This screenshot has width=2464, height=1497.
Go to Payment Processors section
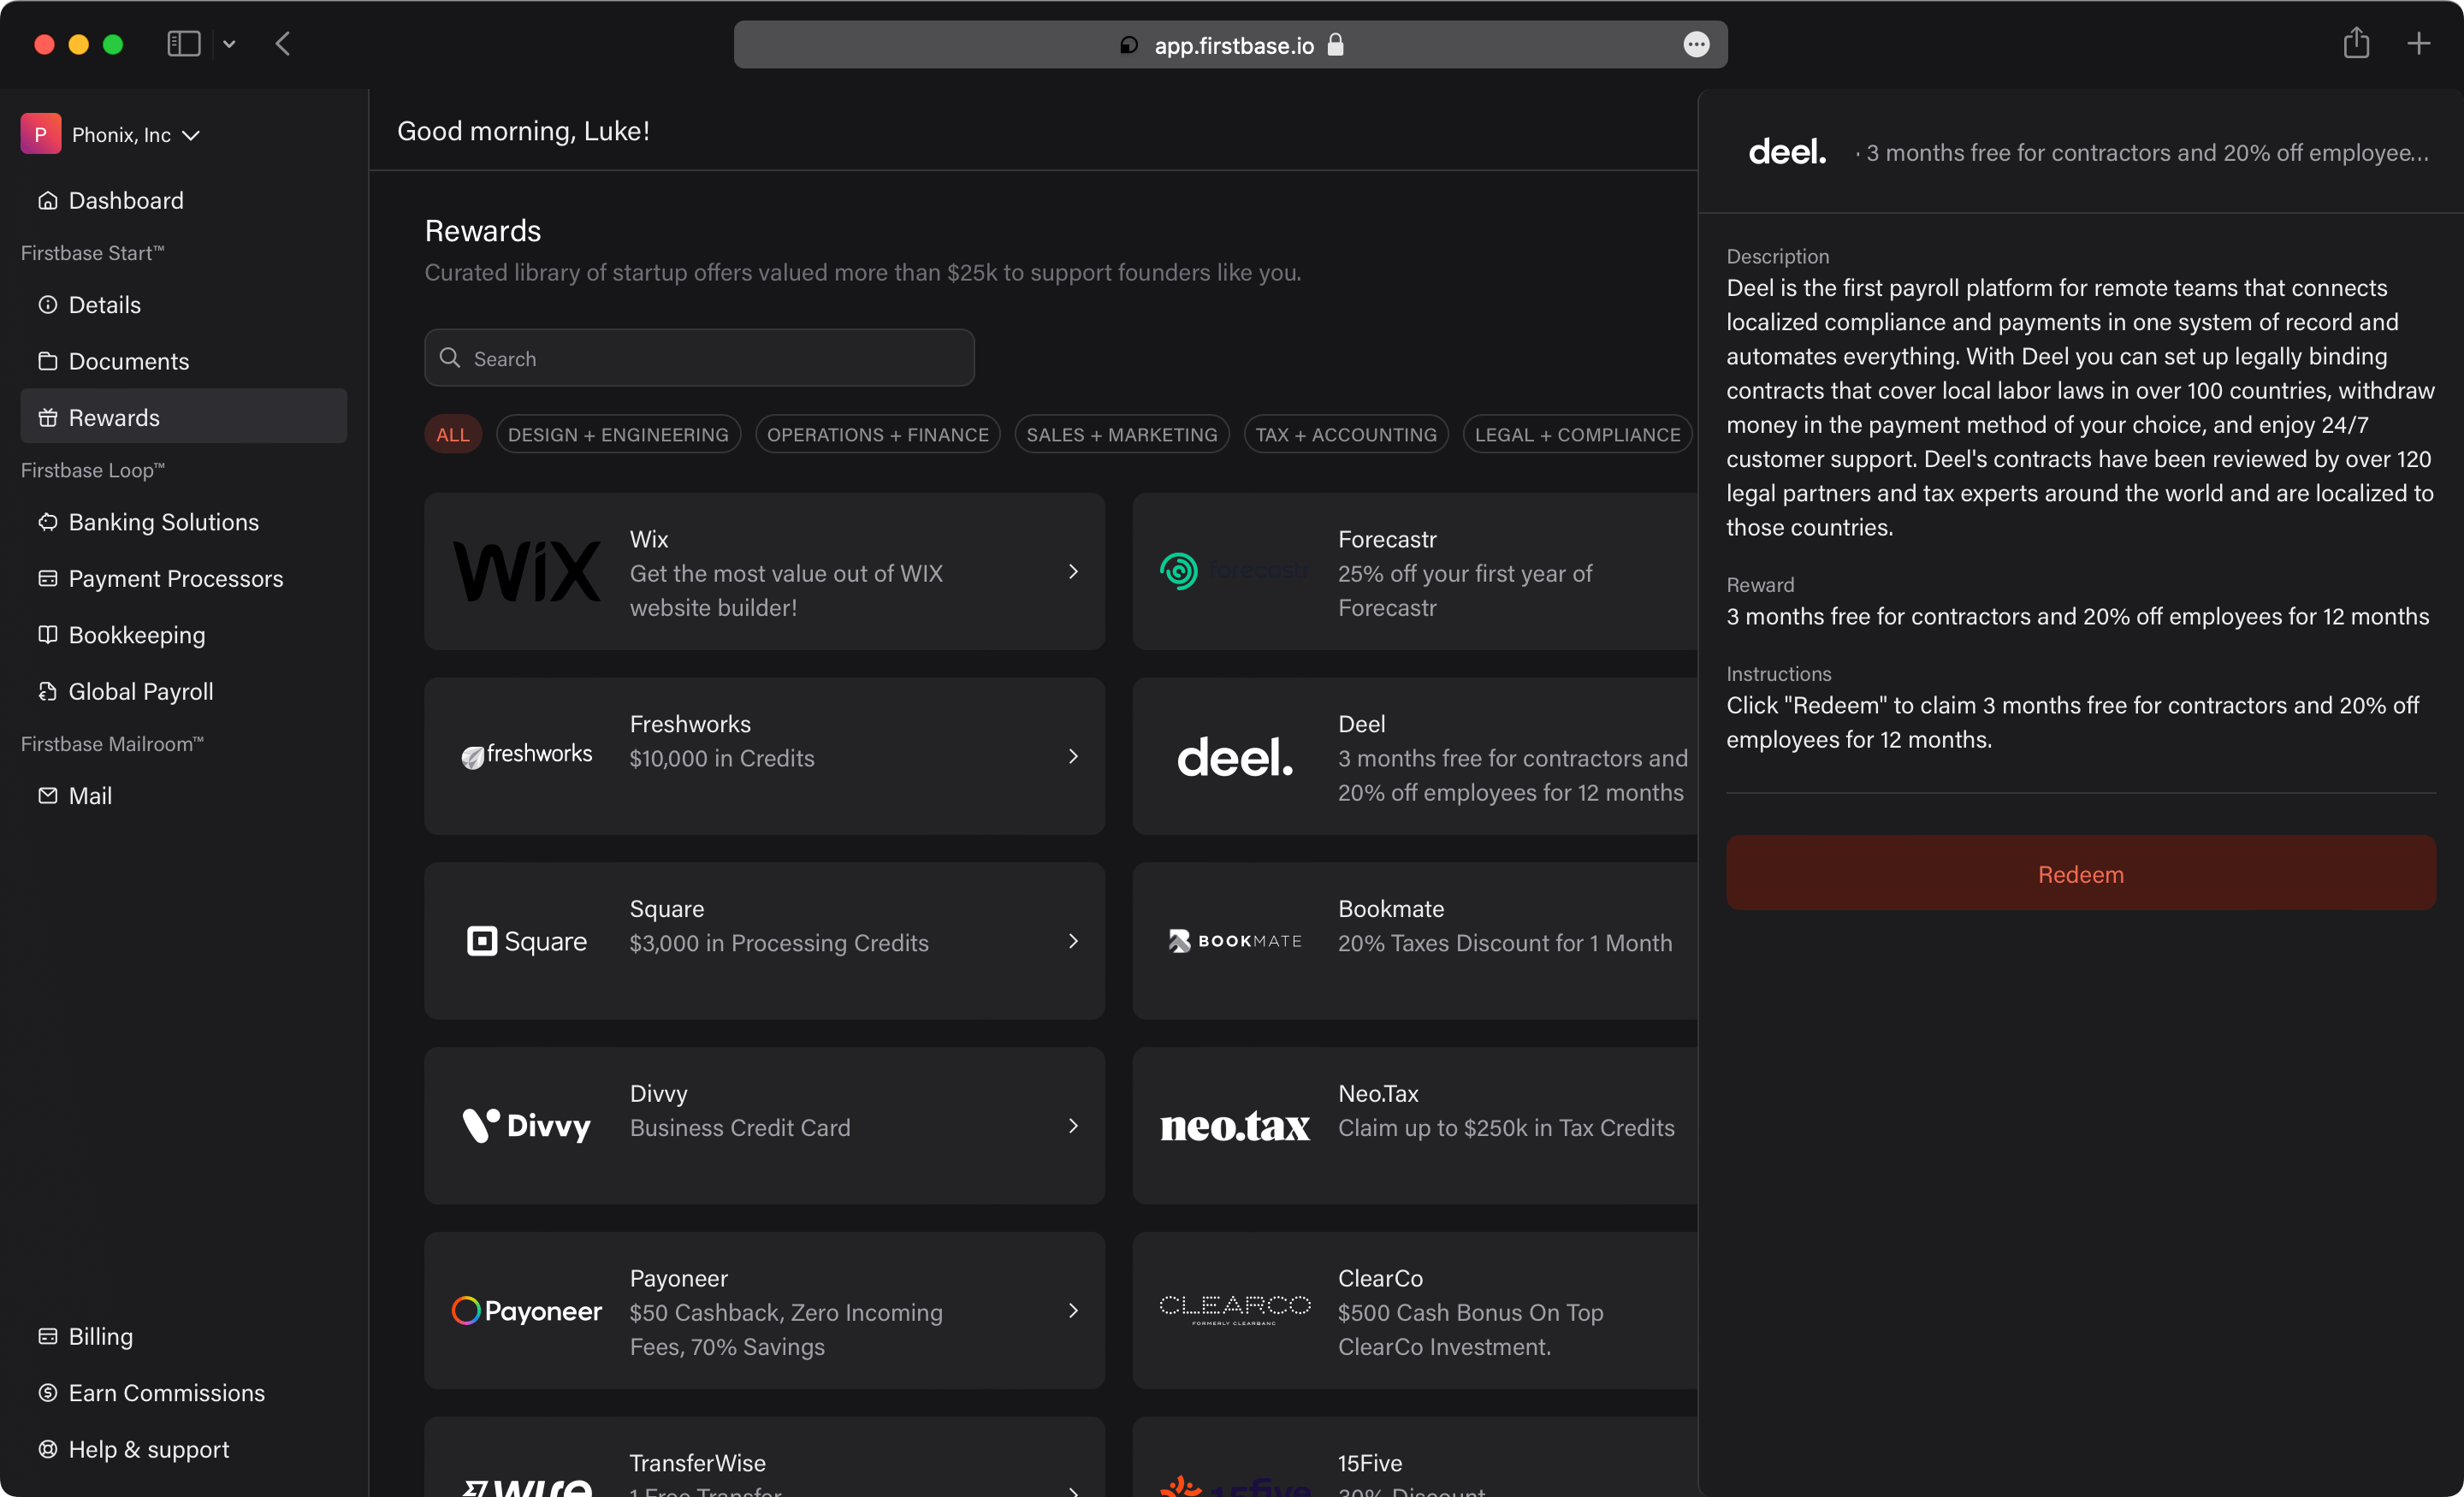pyautogui.click(x=175, y=578)
